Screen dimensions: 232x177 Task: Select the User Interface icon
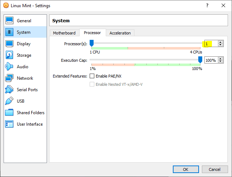pyautogui.click(x=10, y=124)
